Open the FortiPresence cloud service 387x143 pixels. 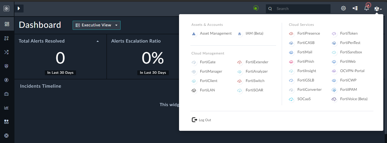click(x=308, y=33)
